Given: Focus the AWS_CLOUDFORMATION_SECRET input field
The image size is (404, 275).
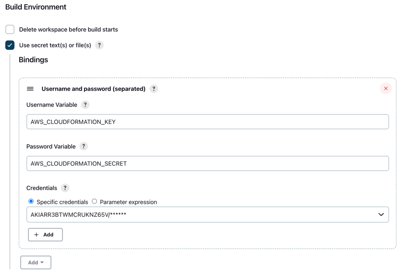Looking at the screenshot, I should pos(208,163).
